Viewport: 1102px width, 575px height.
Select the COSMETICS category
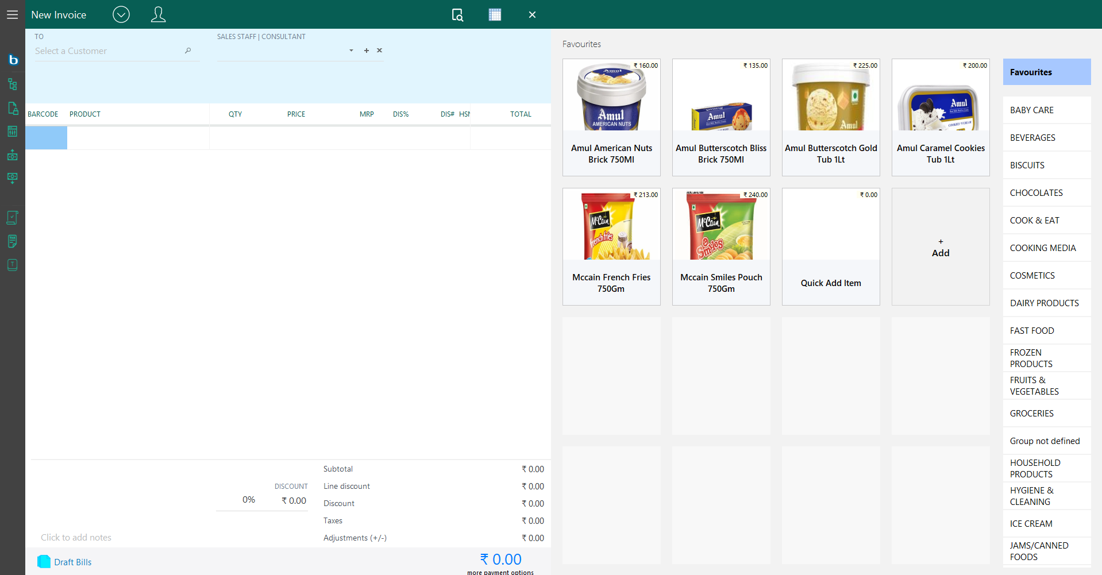1047,275
